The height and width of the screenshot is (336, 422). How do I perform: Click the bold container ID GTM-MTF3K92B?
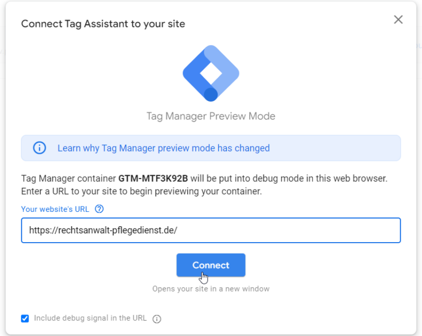153,179
